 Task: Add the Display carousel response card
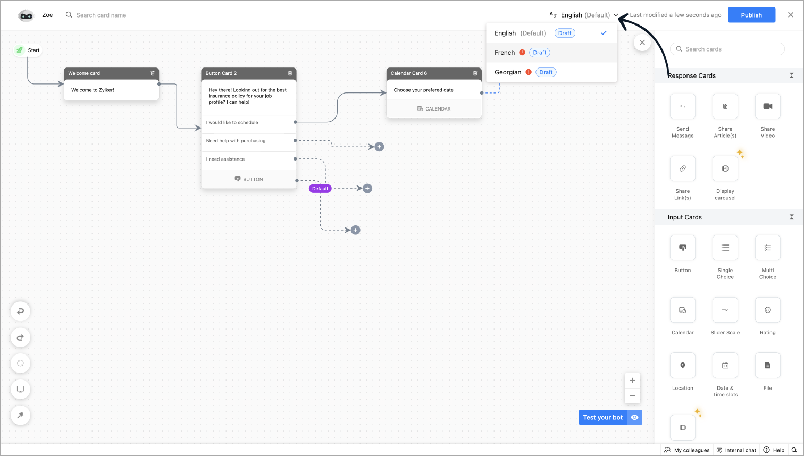click(x=725, y=168)
